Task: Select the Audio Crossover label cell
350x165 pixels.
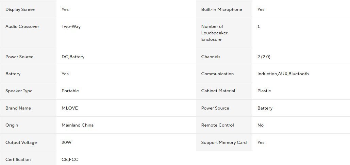Action: point(22,27)
